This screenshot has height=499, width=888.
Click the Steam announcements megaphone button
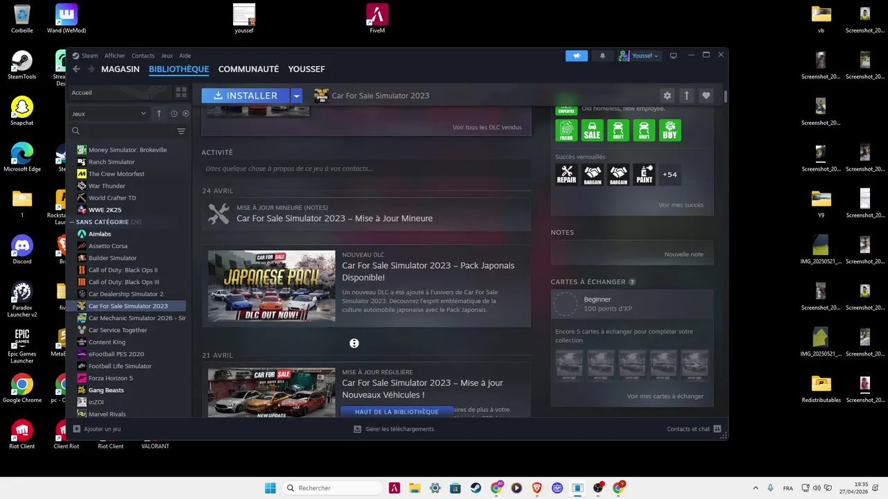[577, 55]
